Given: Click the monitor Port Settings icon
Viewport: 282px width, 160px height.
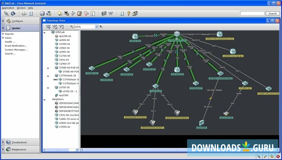Looking at the screenshot, I should coord(67,14).
